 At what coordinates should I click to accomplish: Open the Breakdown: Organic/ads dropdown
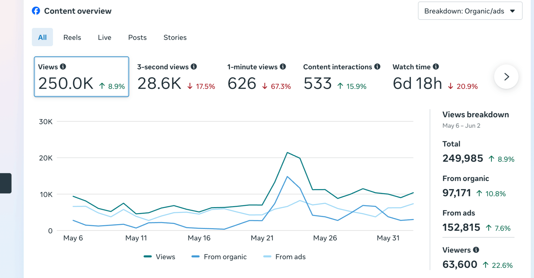(470, 11)
